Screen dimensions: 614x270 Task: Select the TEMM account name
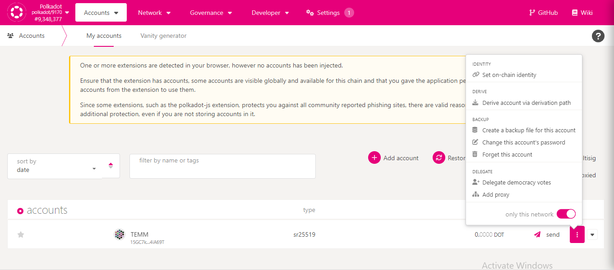point(139,234)
